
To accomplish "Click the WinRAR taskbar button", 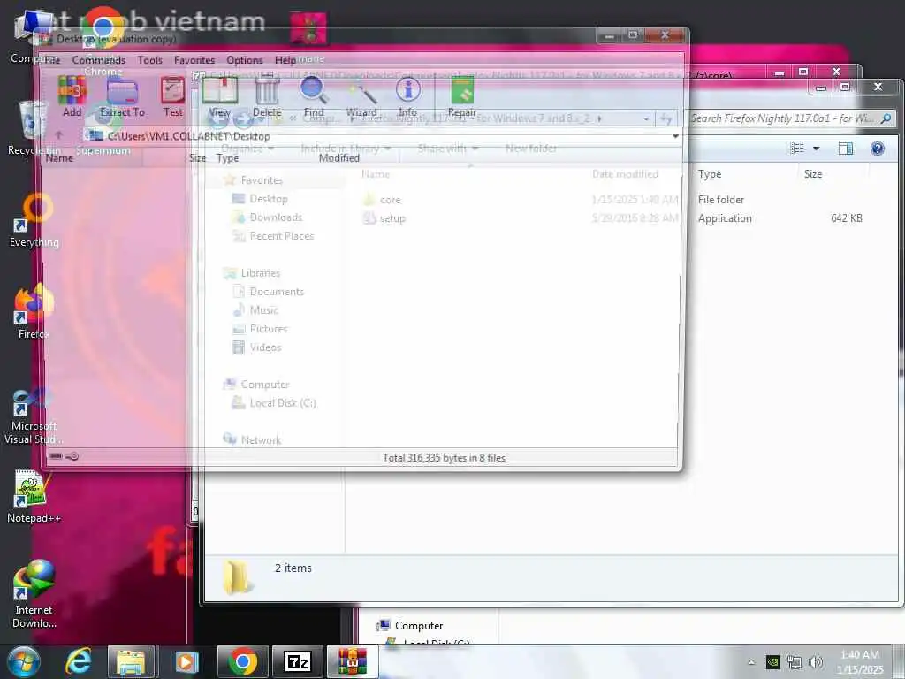I will (x=353, y=661).
